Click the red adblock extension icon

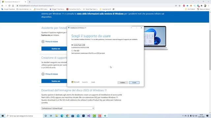[184, 6]
